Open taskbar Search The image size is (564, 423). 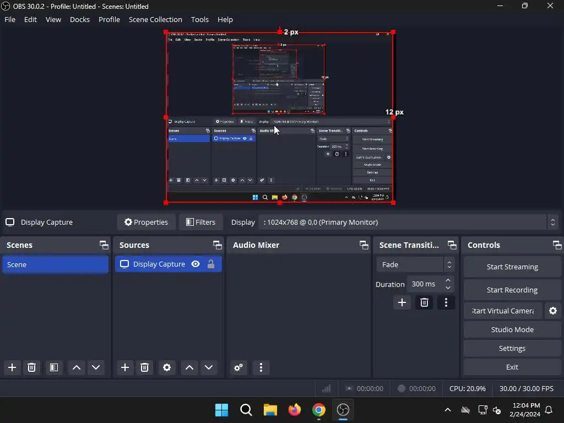(x=246, y=410)
